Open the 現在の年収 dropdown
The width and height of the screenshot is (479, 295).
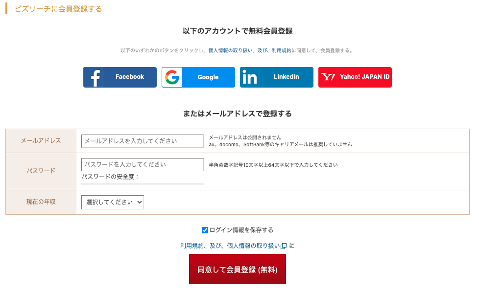click(x=113, y=202)
